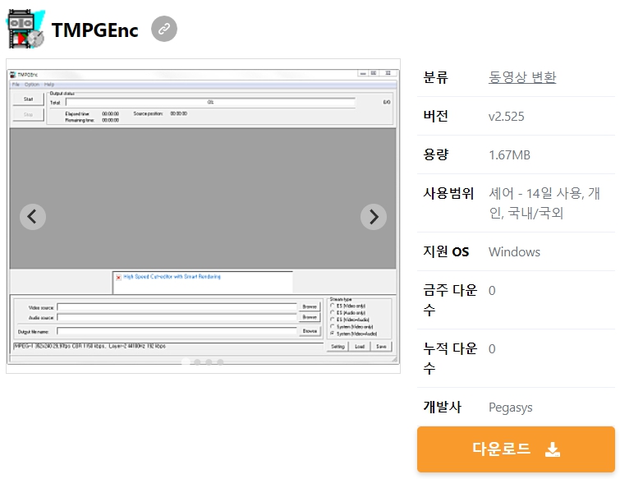Show previous screenshot with left arrow
The image size is (620, 479).
tap(33, 217)
